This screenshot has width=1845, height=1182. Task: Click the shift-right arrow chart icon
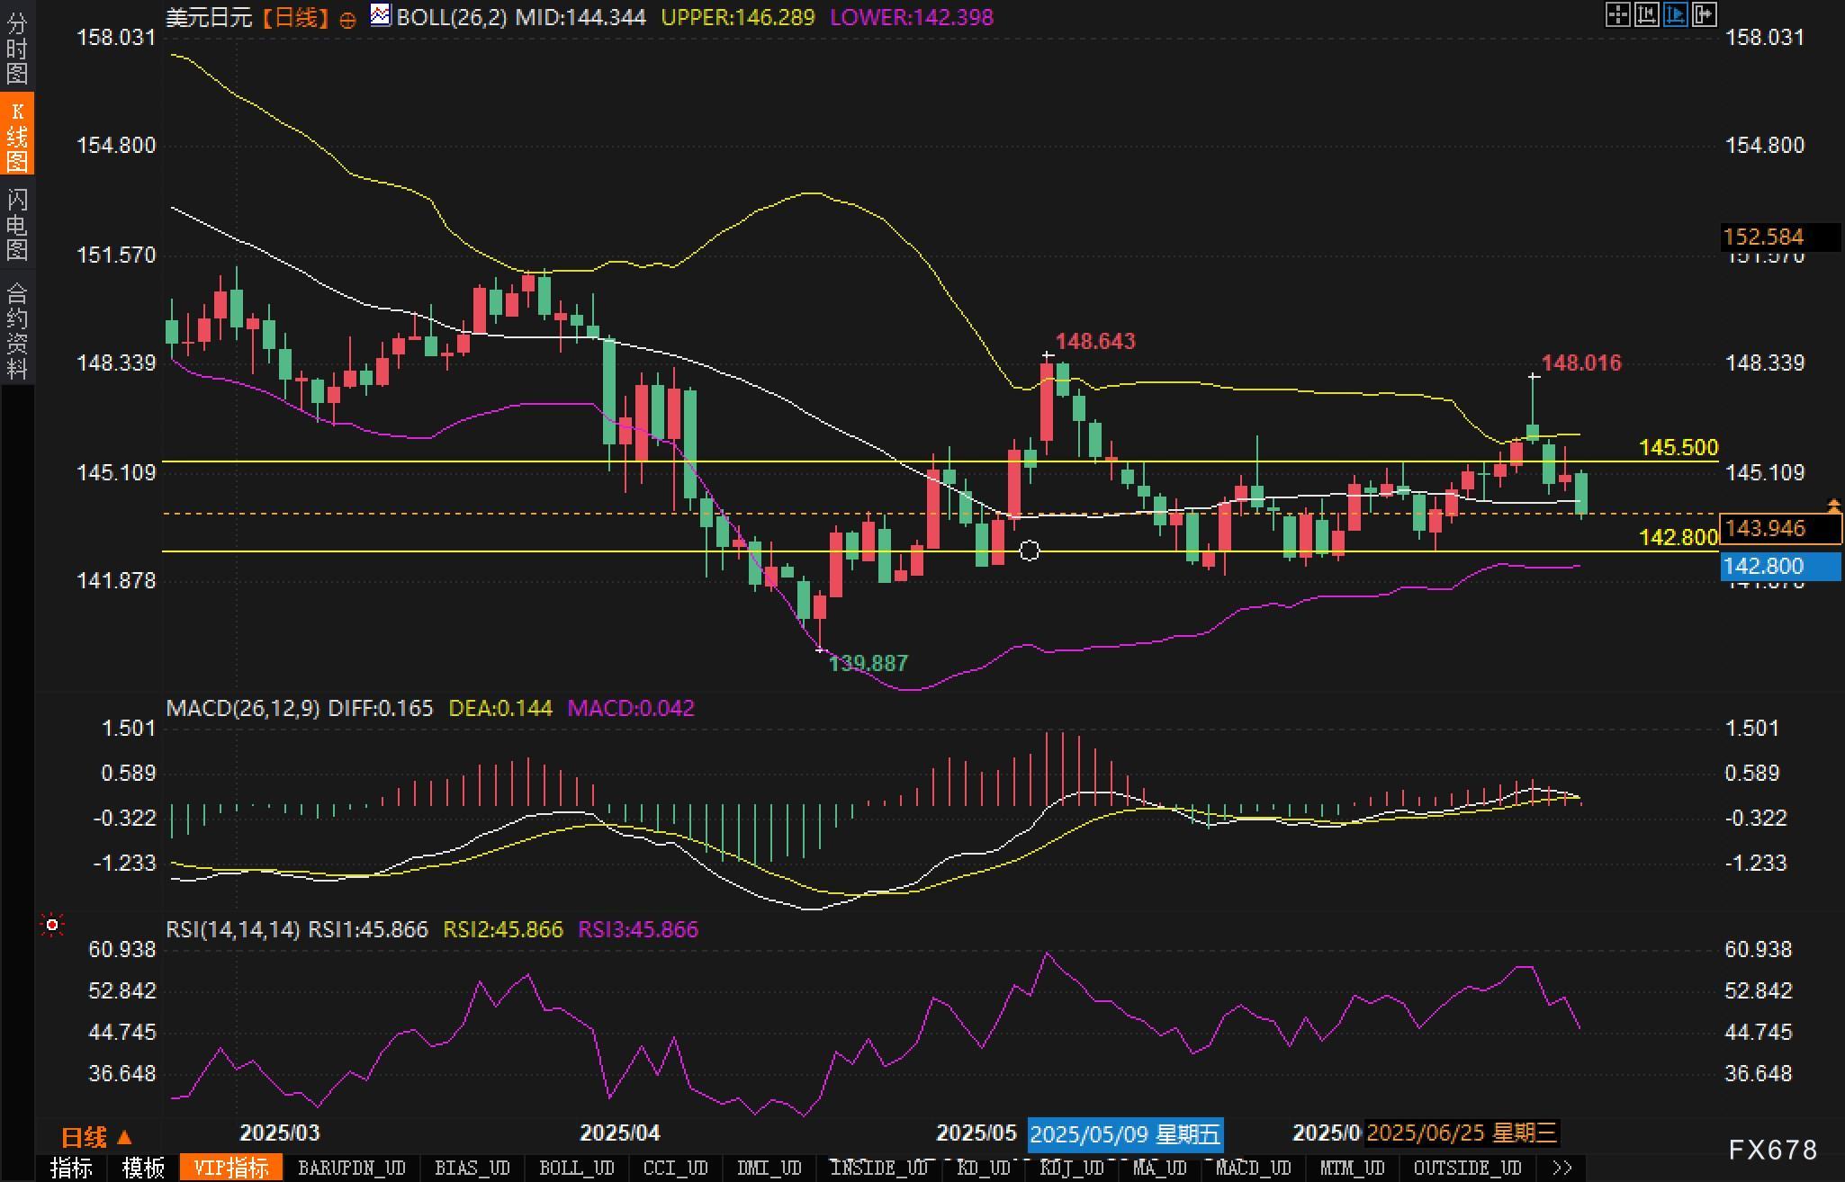(x=1704, y=15)
